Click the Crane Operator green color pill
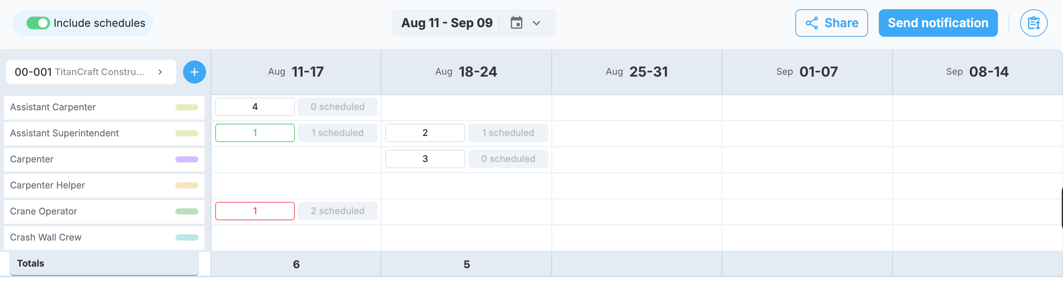 pyautogui.click(x=186, y=211)
